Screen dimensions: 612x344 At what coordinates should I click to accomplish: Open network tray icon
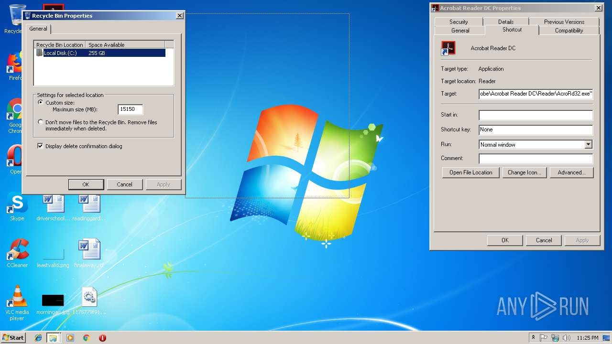555,338
